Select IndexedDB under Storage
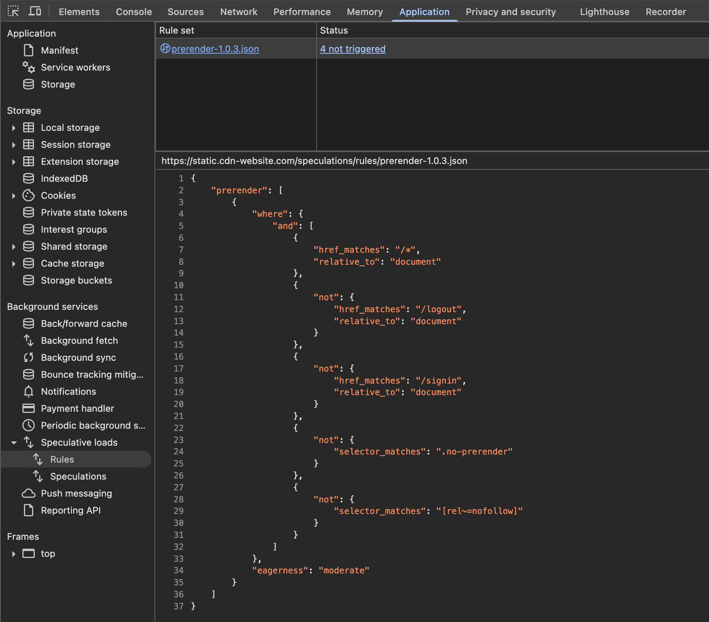The width and height of the screenshot is (709, 622). tap(64, 178)
